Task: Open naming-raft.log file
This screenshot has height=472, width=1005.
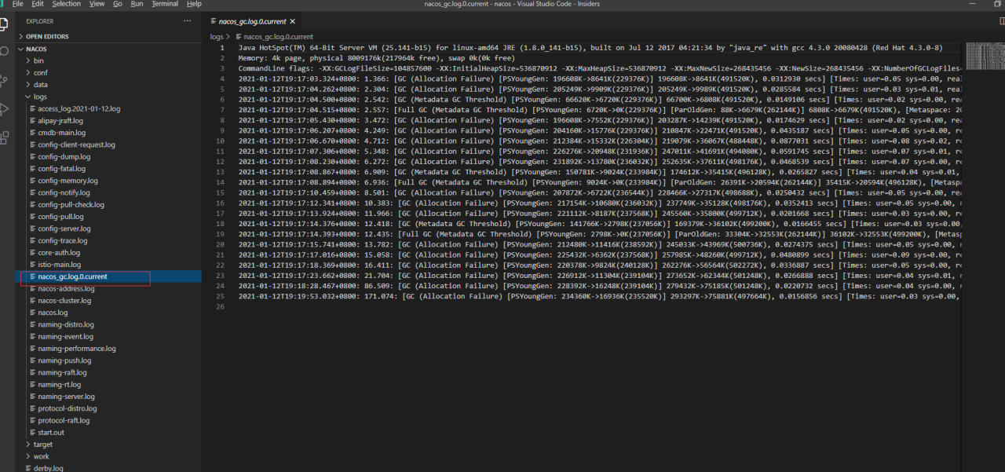Action: 63,372
